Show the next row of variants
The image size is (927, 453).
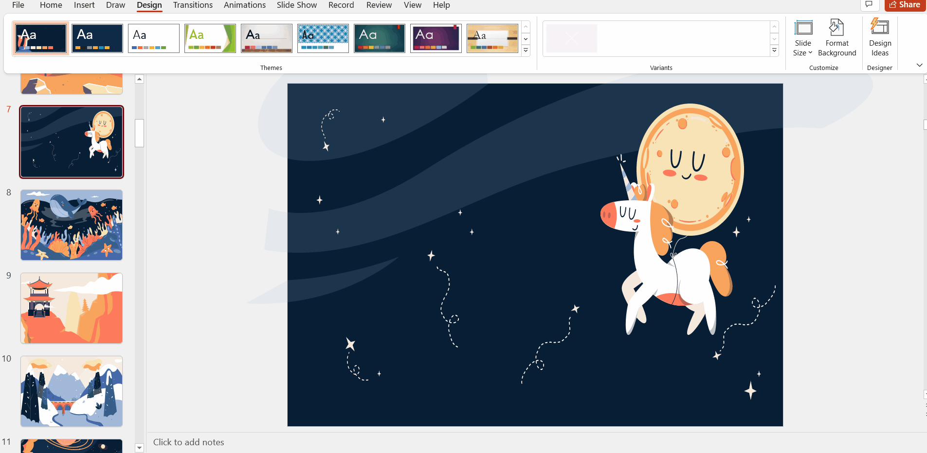click(x=774, y=39)
